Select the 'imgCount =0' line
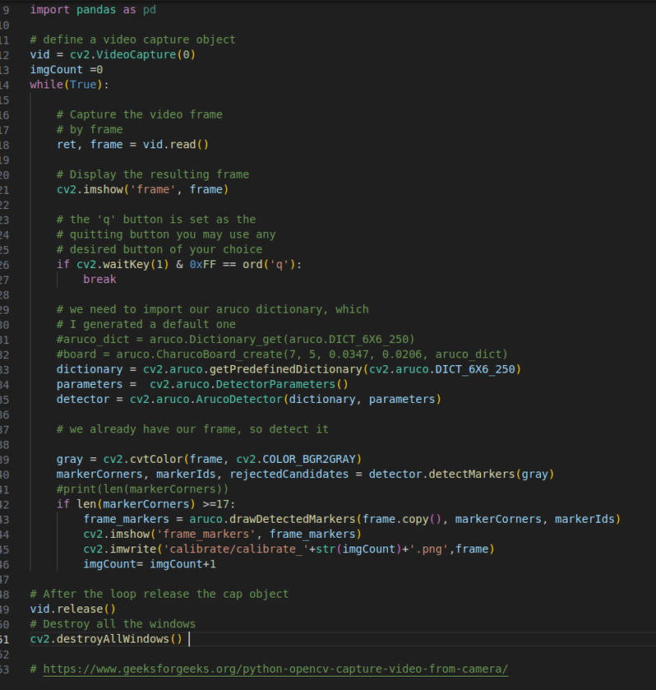Screen dimensions: 656x690 (67, 70)
